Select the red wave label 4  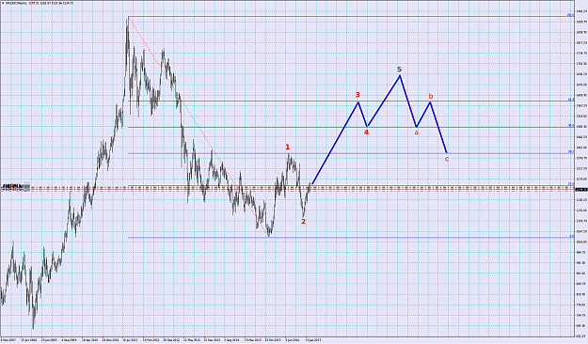[366, 132]
